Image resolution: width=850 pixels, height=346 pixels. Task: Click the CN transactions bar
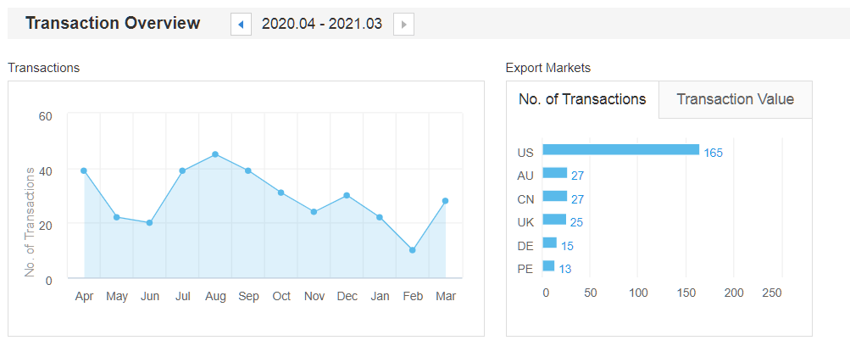(x=554, y=196)
